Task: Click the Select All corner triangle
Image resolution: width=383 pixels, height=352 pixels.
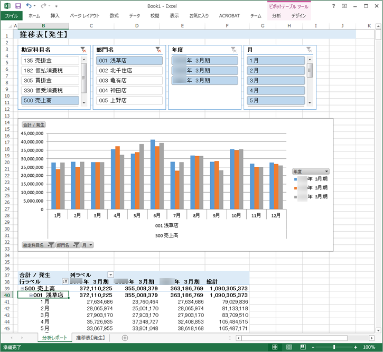Action: click(10, 26)
